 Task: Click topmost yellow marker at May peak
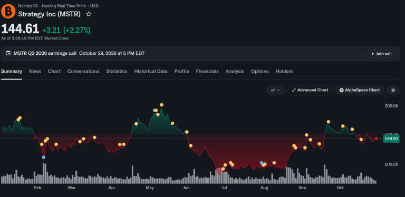click(161, 105)
